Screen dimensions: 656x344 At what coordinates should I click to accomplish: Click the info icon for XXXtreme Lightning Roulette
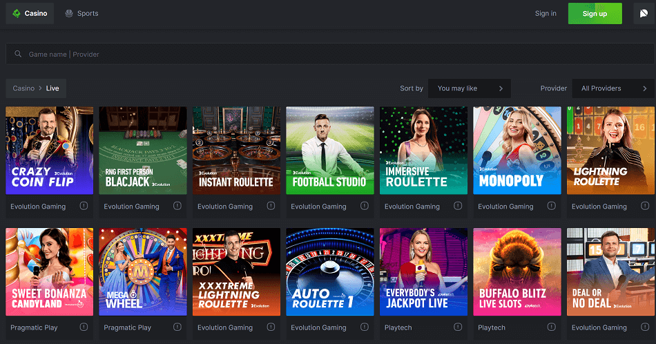coord(271,327)
